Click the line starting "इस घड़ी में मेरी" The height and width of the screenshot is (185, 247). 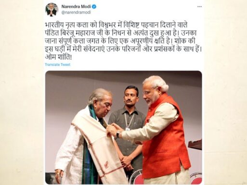click(x=123, y=49)
